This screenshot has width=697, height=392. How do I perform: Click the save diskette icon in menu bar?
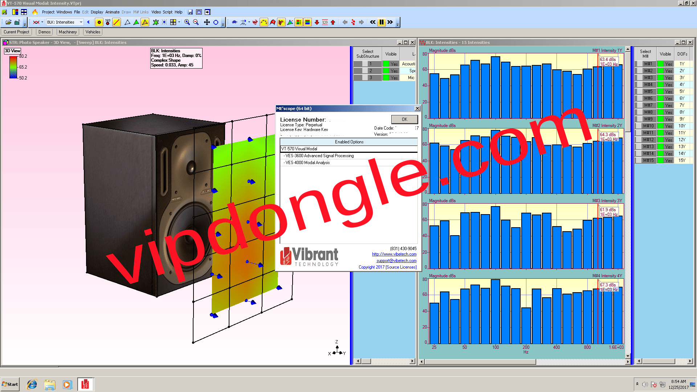pos(190,12)
